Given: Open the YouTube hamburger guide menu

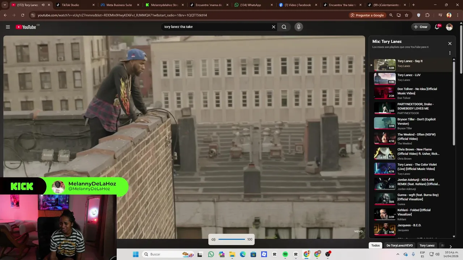Looking at the screenshot, I should [x=8, y=27].
